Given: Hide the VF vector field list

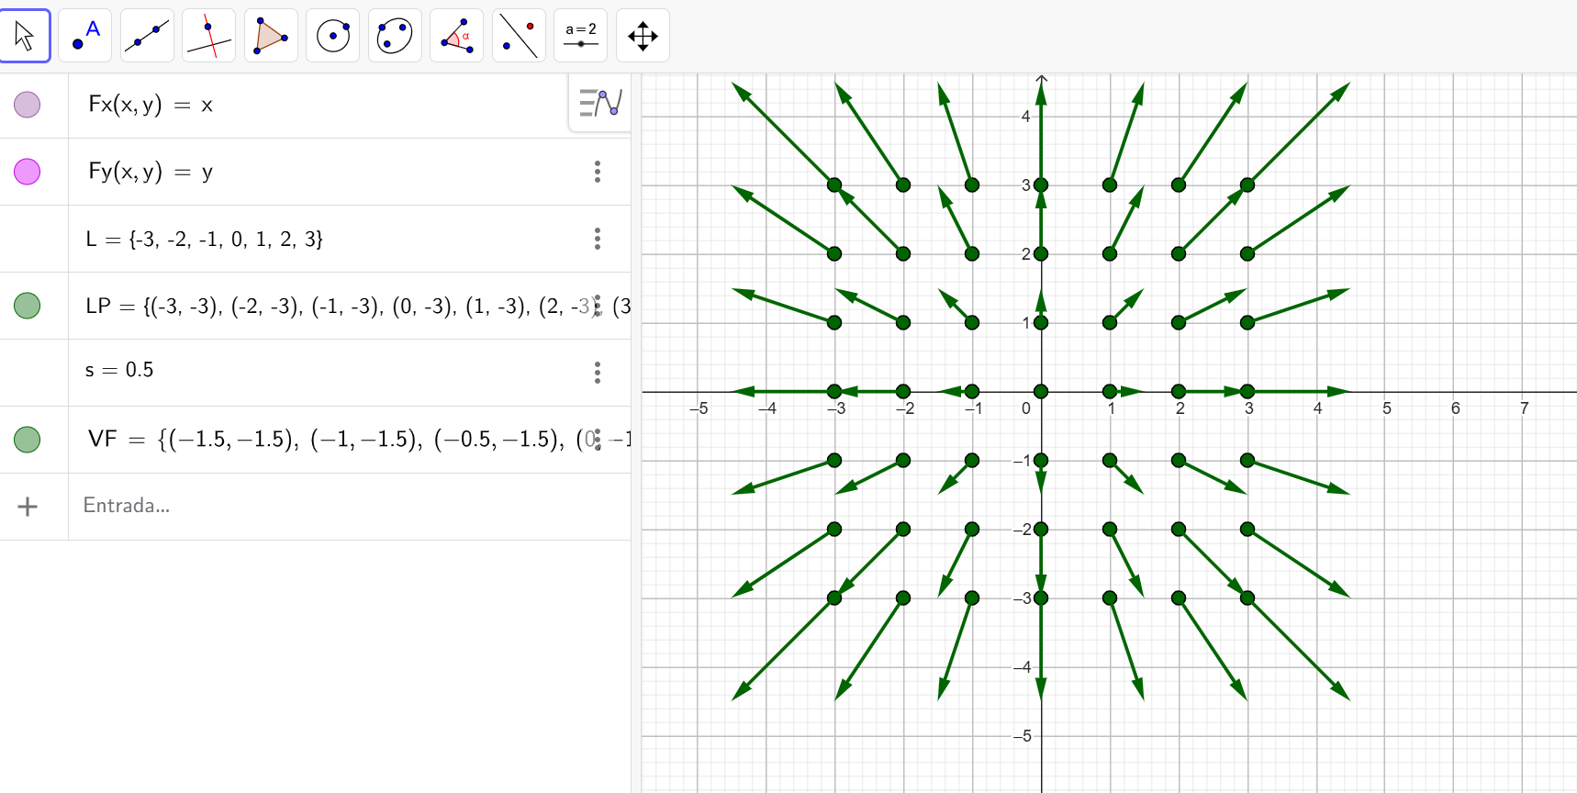Looking at the screenshot, I should (x=28, y=440).
